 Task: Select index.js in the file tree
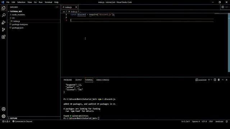pos(17,21)
